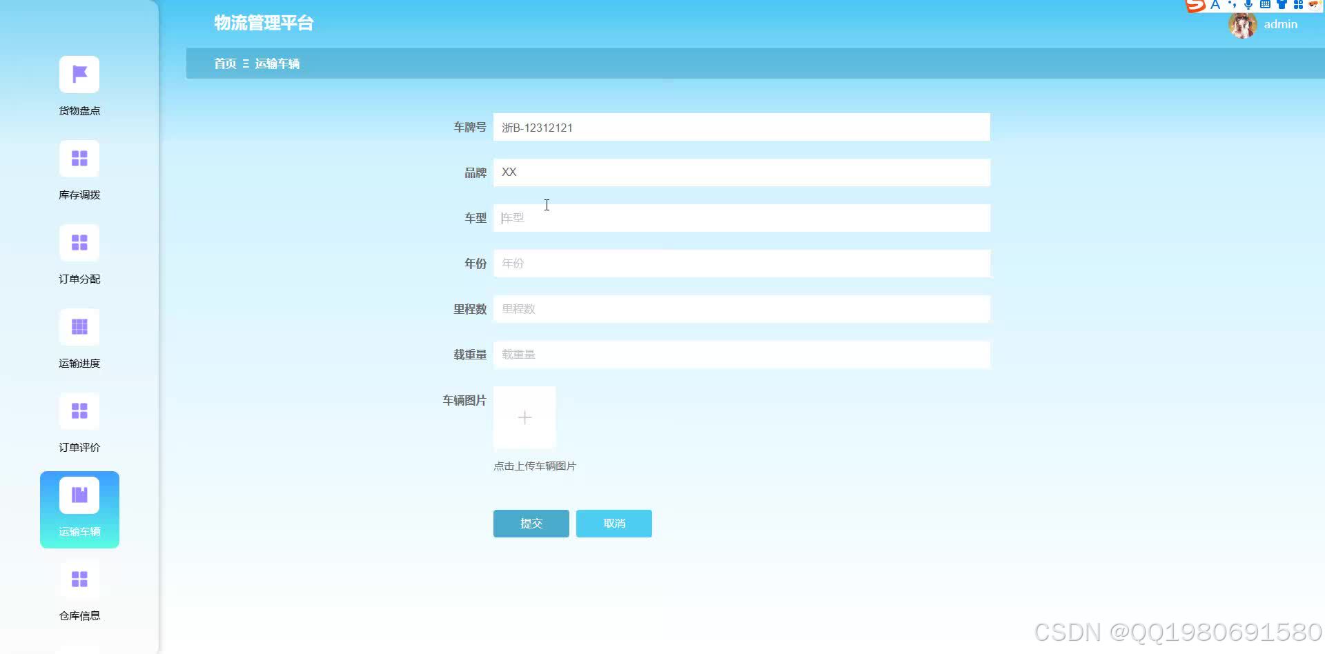
Task: Cancel the form with 取消 button
Action: pyautogui.click(x=614, y=524)
